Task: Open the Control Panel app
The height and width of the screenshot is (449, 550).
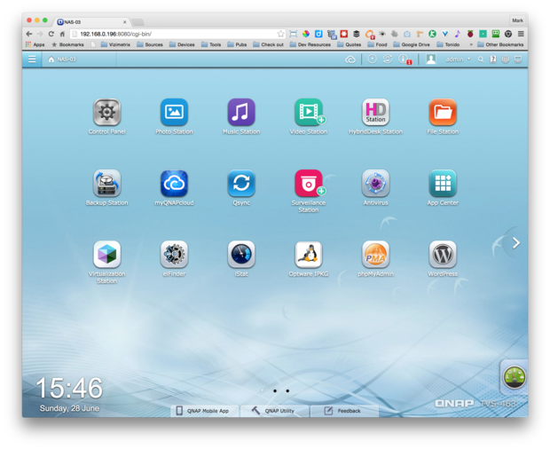Action: click(x=107, y=112)
